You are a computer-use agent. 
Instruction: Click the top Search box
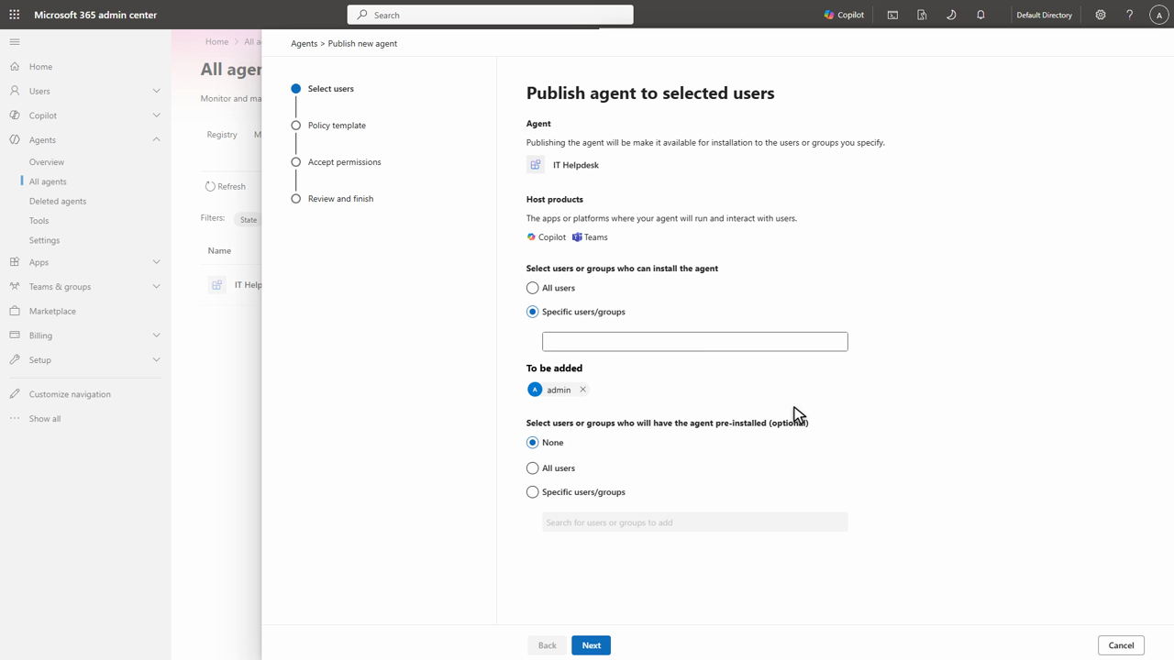click(x=490, y=15)
